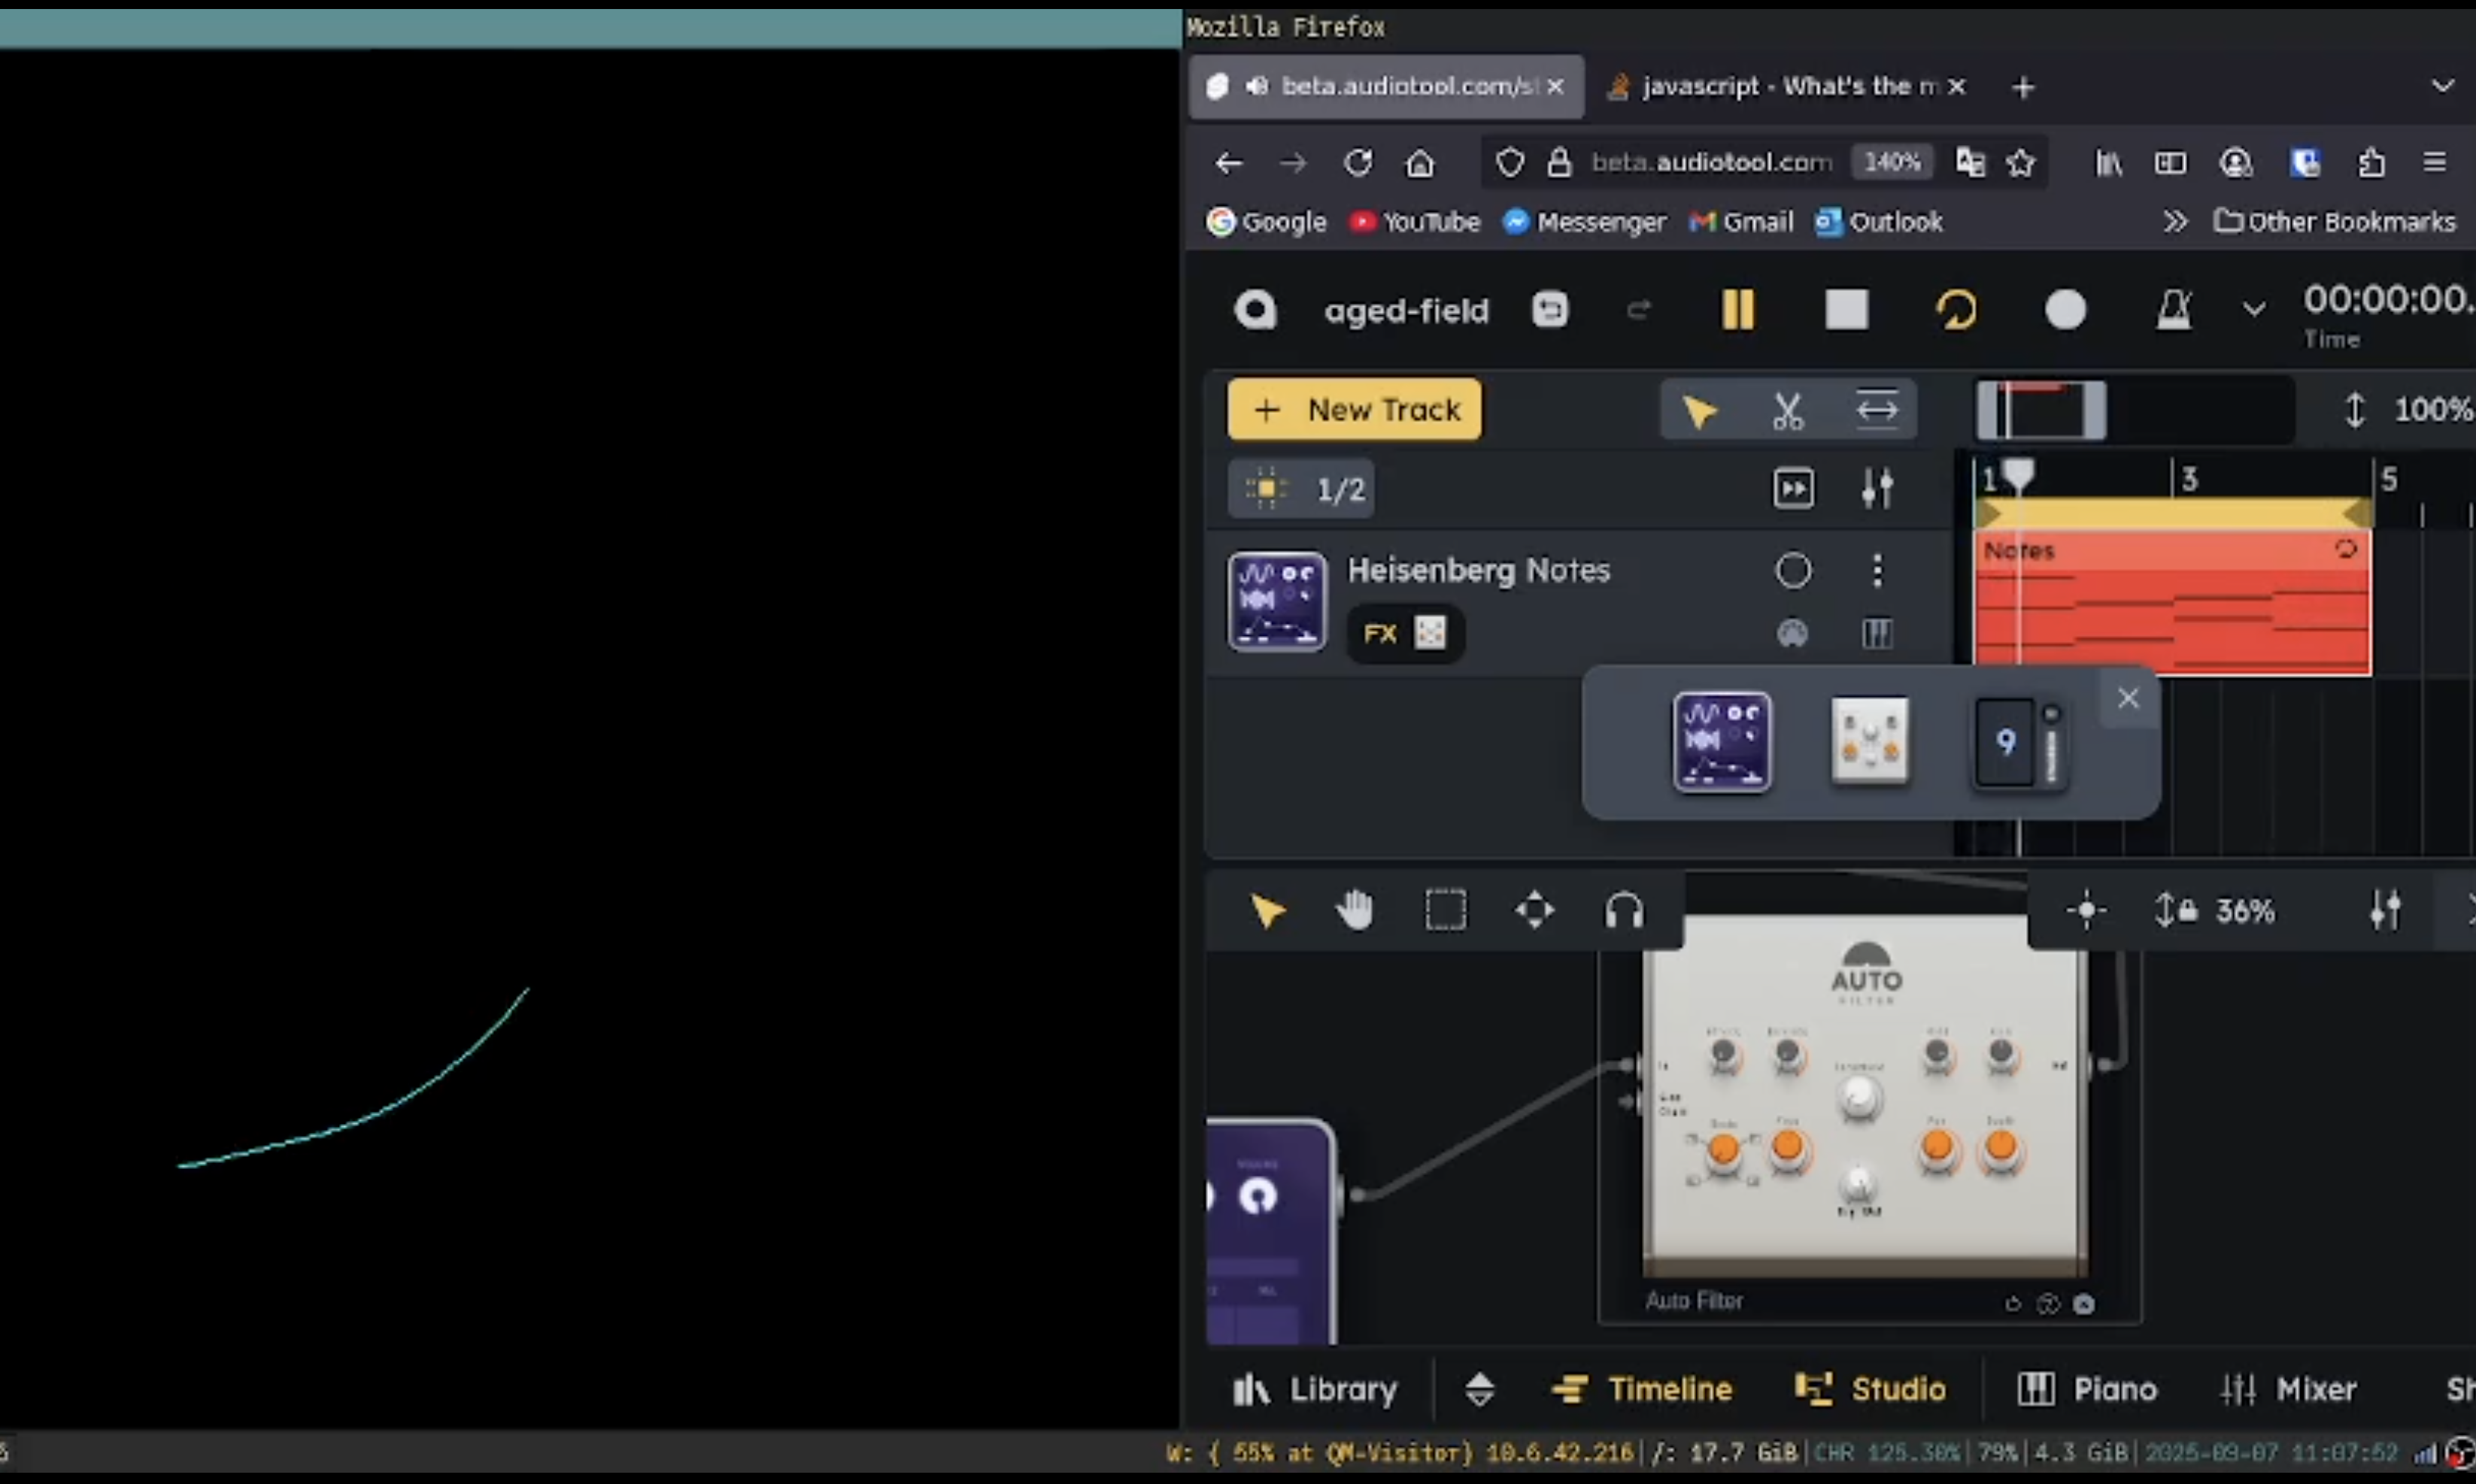
Task: Open Heisenberg Notes three-dot menu
Action: (1877, 571)
